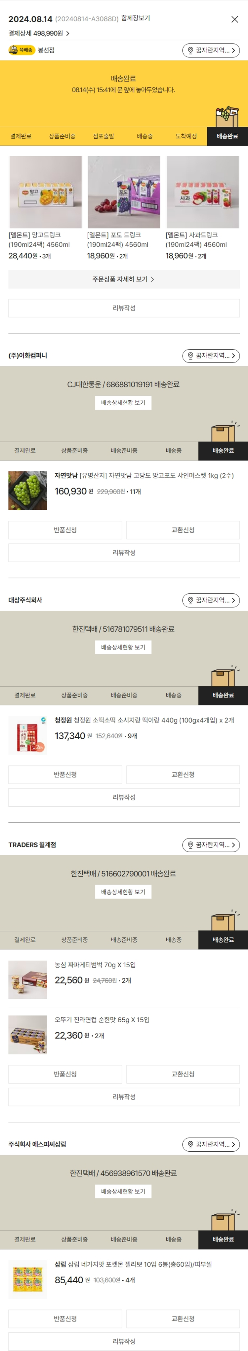The image size is (248, 1351).
Task: Open location selector next to 봉선점
Action: click(211, 50)
